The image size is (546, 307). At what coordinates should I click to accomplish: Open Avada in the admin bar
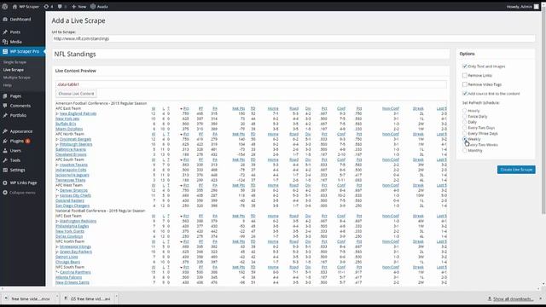point(99,6)
